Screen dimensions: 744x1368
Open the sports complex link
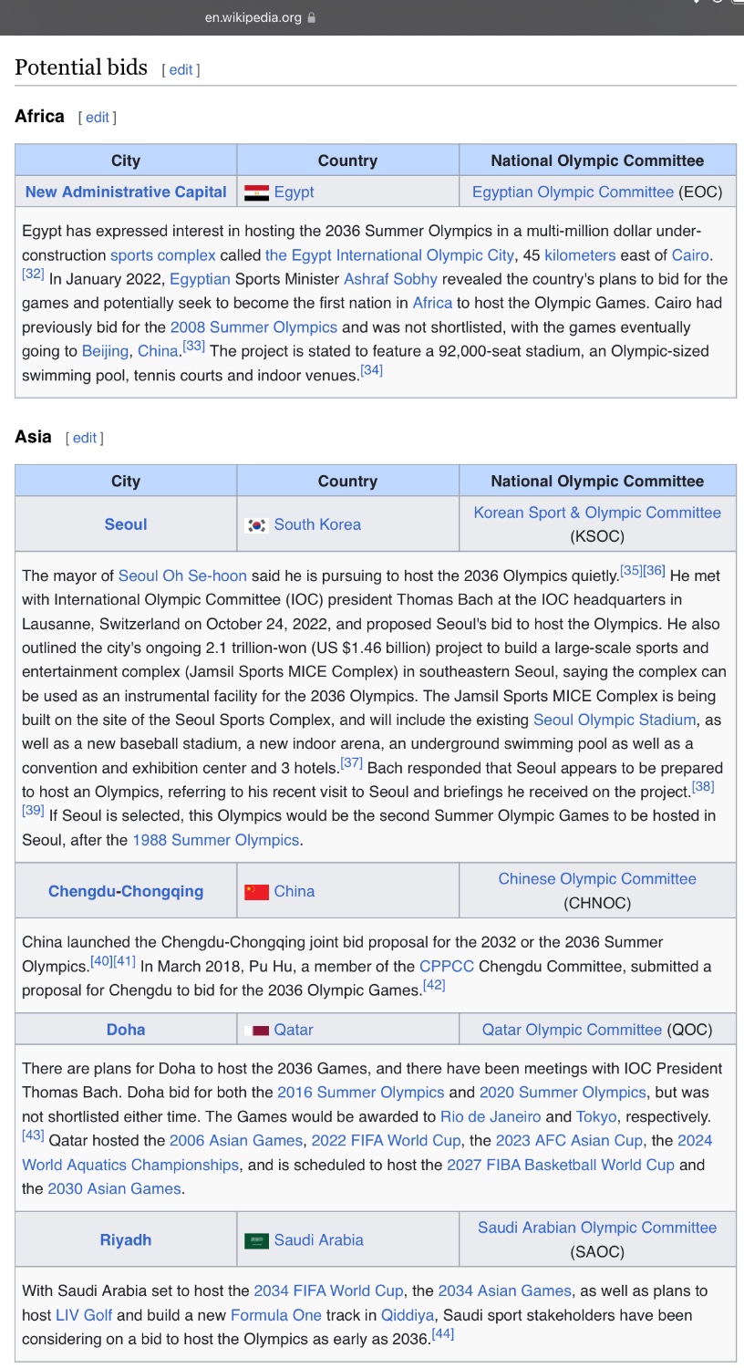(x=163, y=255)
